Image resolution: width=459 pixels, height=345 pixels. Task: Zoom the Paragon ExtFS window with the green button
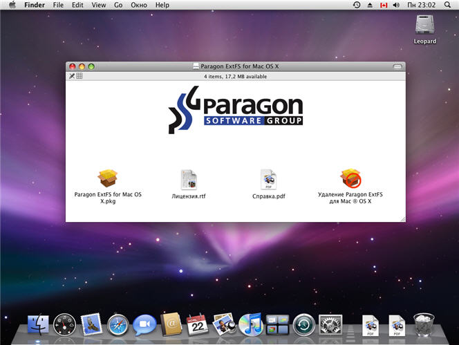point(91,66)
